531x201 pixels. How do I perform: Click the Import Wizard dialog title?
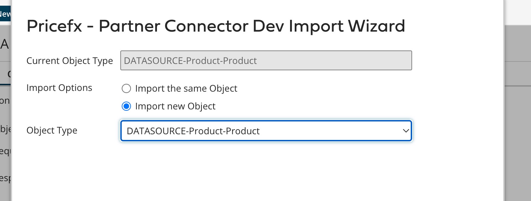(x=216, y=26)
